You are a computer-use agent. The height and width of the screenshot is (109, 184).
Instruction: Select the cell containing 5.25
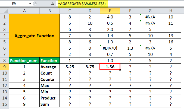point(70,67)
